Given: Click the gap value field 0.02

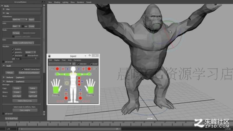Looking at the screenshot, I should [19, 59].
